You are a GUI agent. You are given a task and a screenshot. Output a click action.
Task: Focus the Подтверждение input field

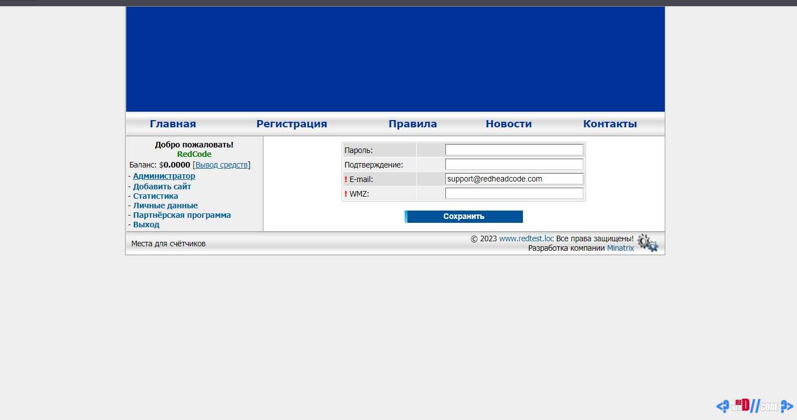514,164
